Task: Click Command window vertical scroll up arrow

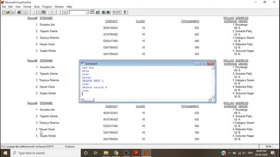Action: (x=213, y=68)
